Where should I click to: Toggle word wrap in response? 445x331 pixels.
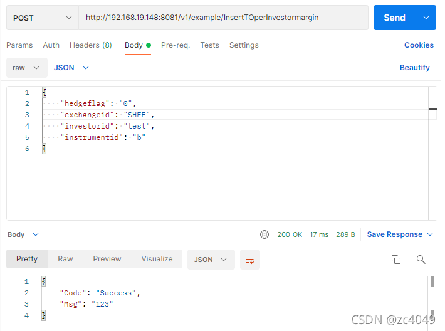click(x=249, y=260)
